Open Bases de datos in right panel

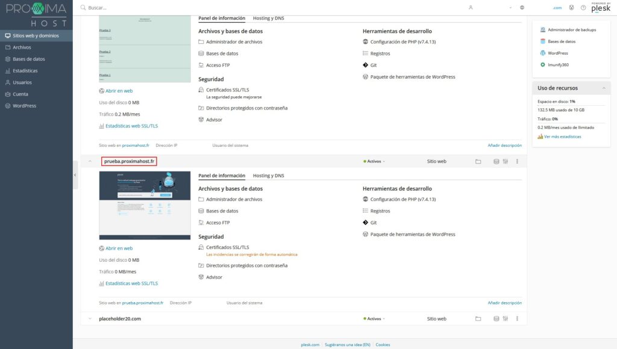click(x=558, y=42)
